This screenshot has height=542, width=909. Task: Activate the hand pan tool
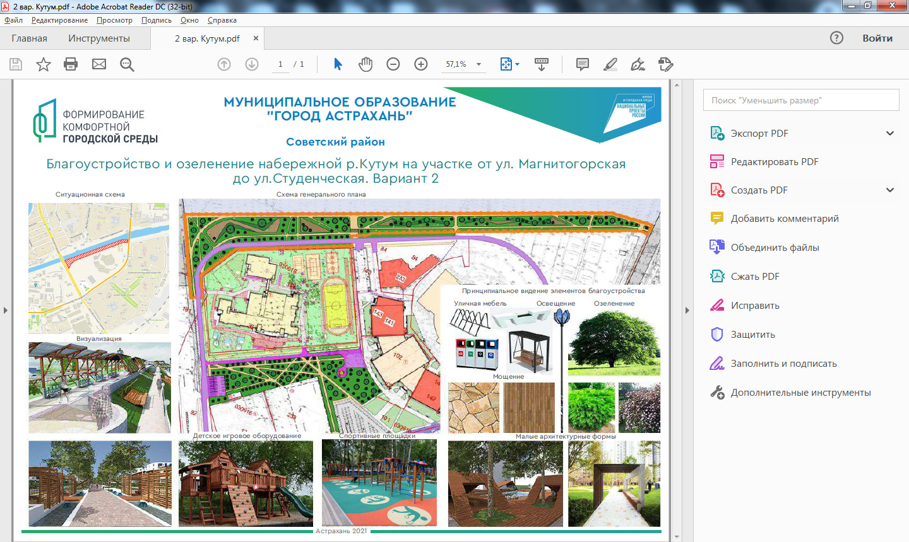(365, 64)
